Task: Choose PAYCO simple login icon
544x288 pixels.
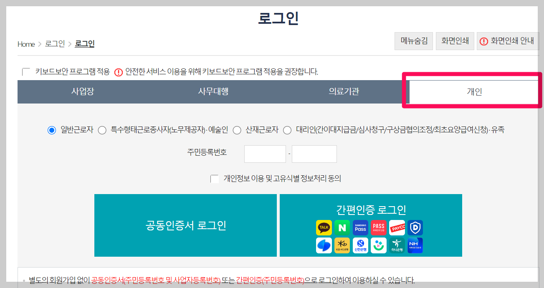Action: click(x=397, y=227)
